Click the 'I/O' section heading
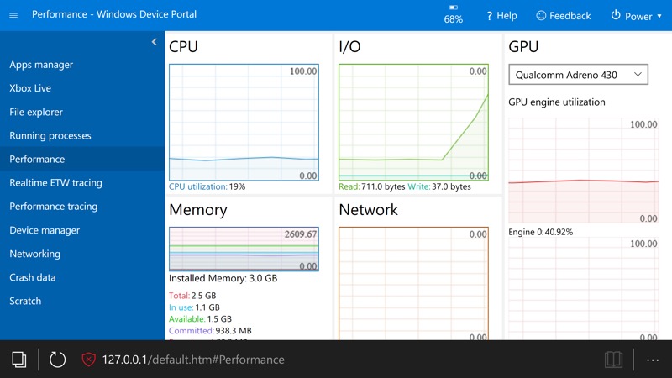 (349, 46)
